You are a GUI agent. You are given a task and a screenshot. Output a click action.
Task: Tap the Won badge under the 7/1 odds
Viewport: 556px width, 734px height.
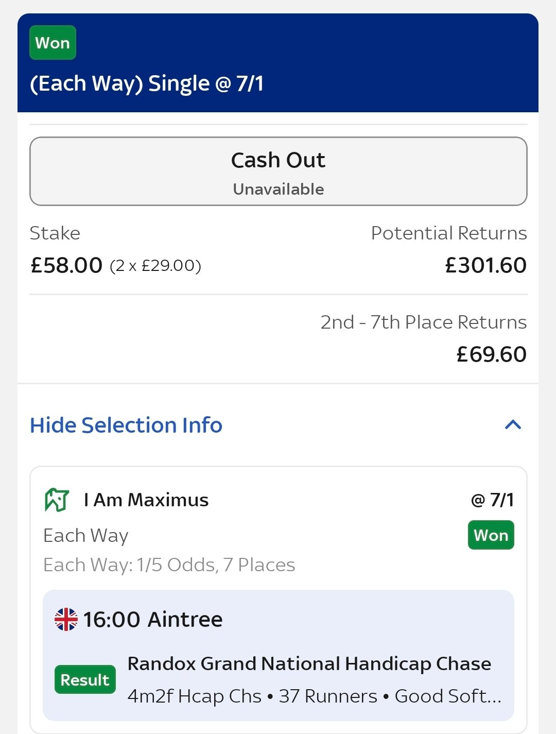(491, 536)
